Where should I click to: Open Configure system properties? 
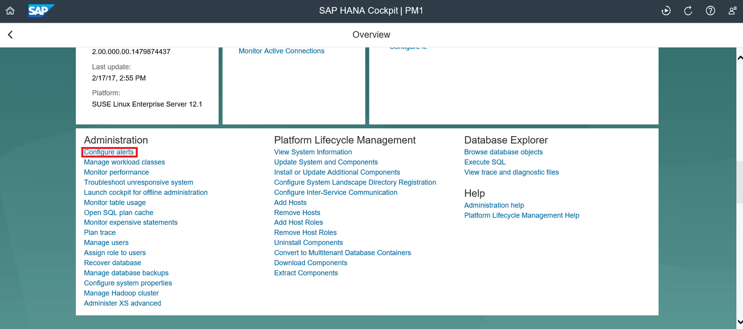click(128, 283)
